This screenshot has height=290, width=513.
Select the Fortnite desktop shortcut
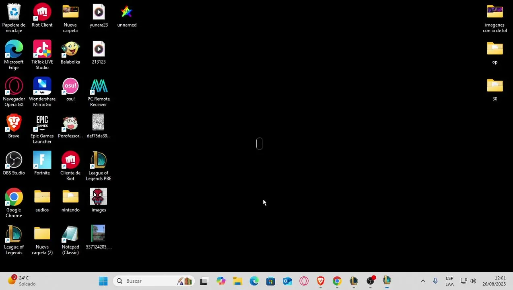(42, 164)
